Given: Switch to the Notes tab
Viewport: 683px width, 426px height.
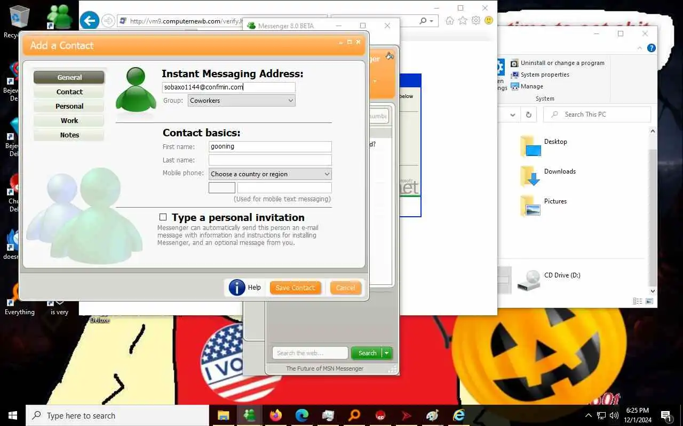Looking at the screenshot, I should pyautogui.click(x=69, y=135).
